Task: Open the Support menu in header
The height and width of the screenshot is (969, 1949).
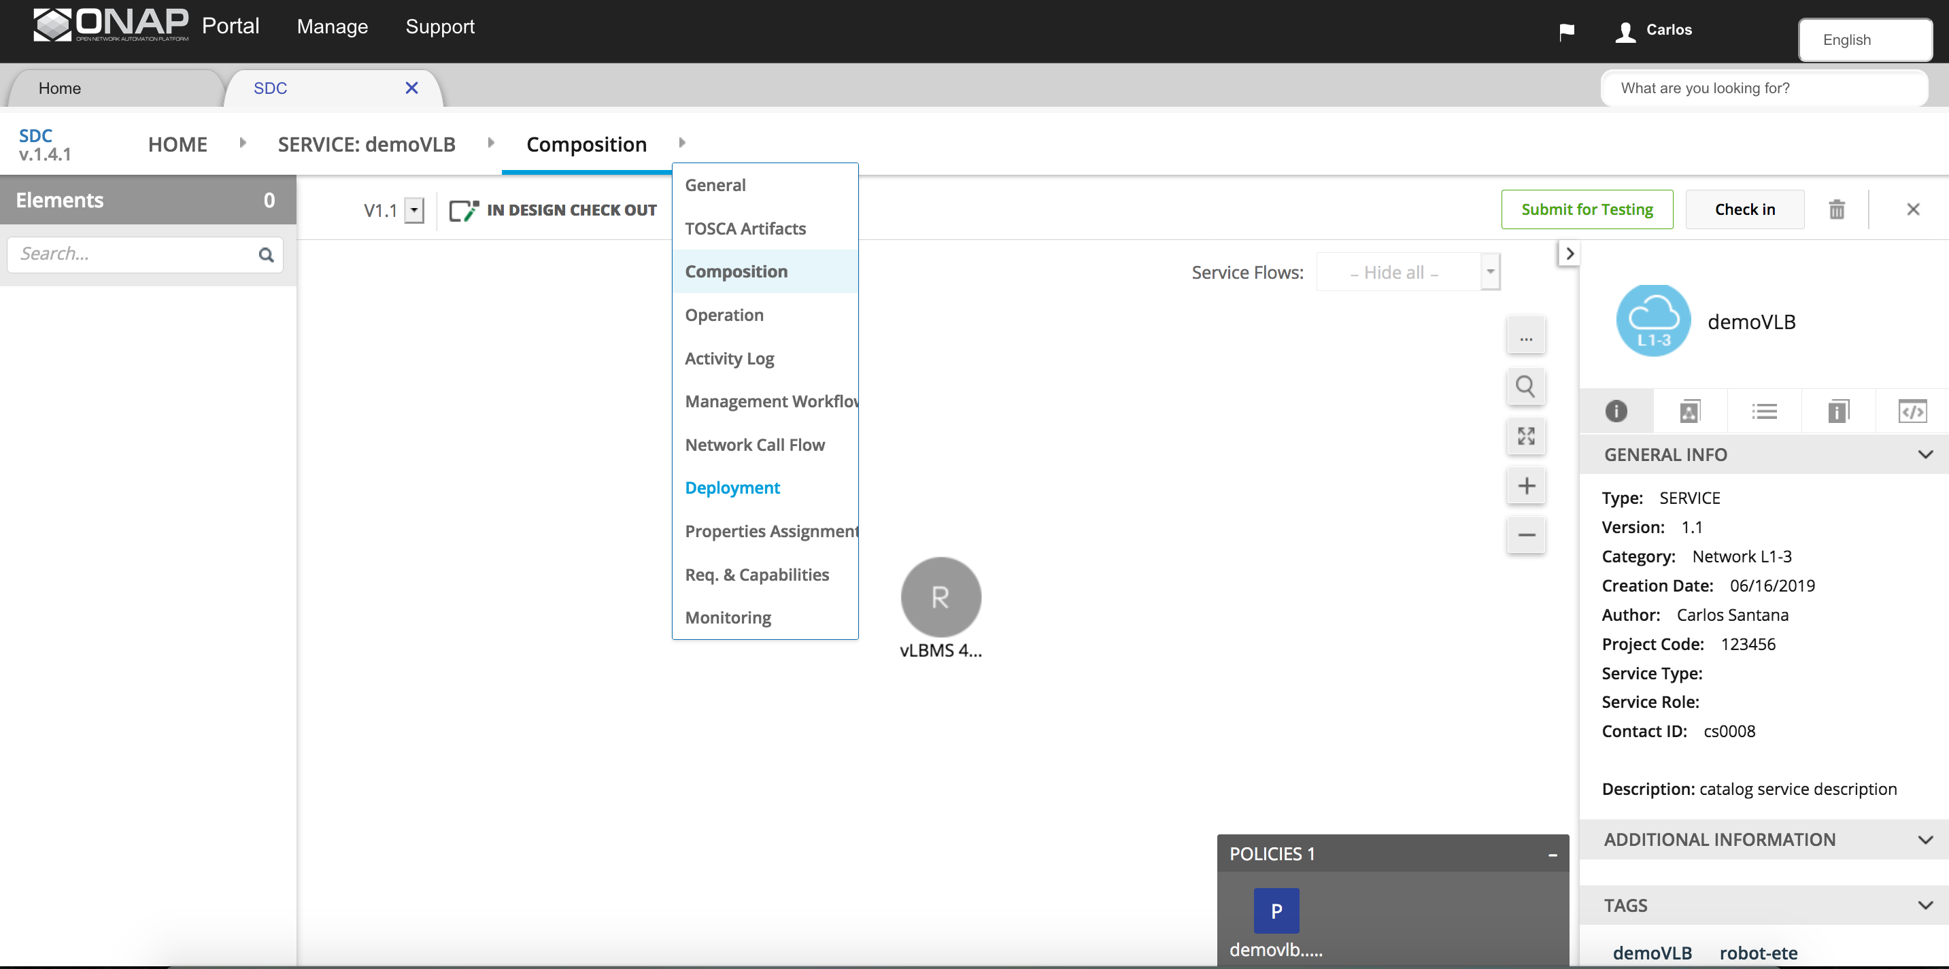Action: (x=441, y=27)
